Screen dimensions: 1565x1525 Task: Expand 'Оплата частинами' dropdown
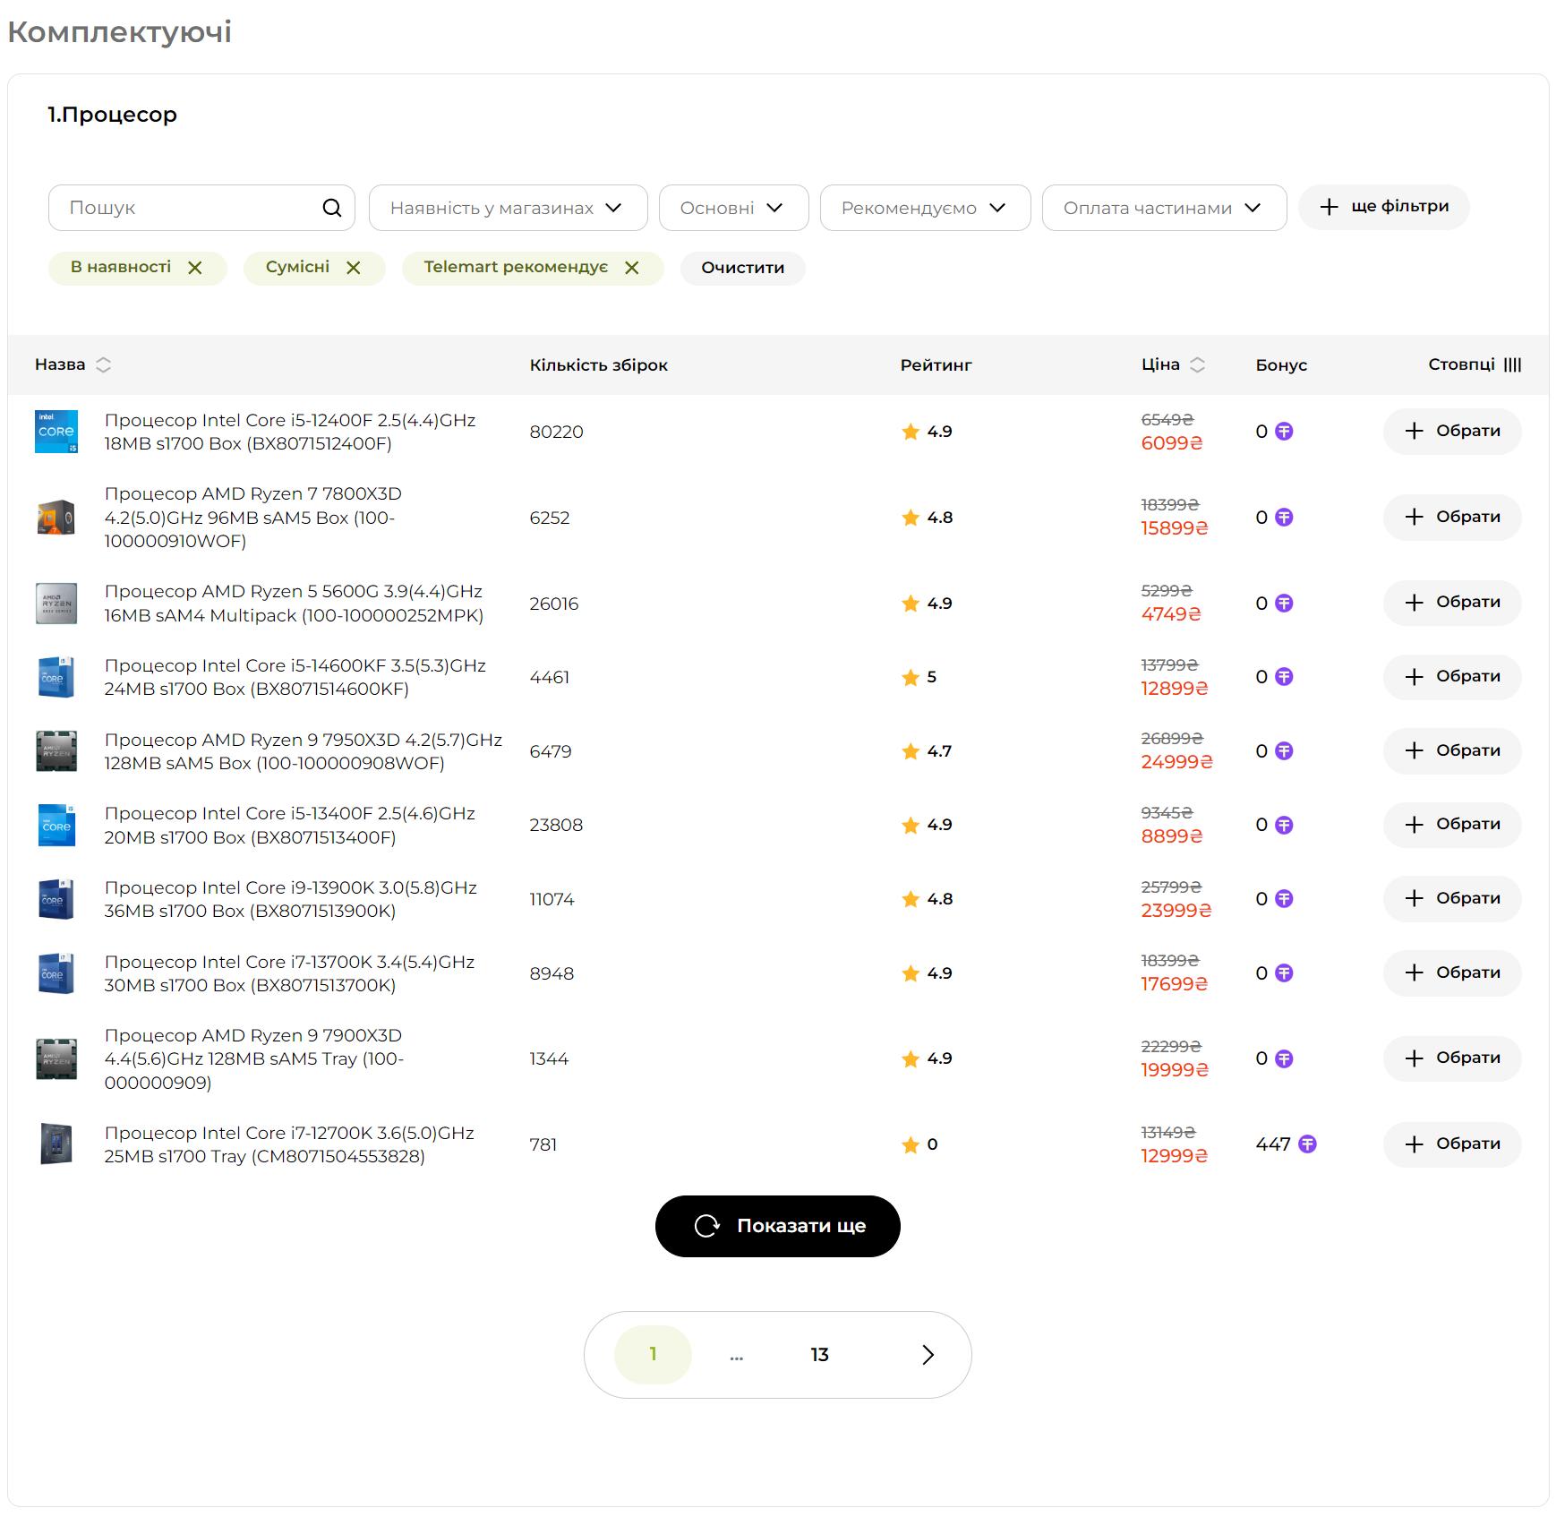[x=1163, y=208]
